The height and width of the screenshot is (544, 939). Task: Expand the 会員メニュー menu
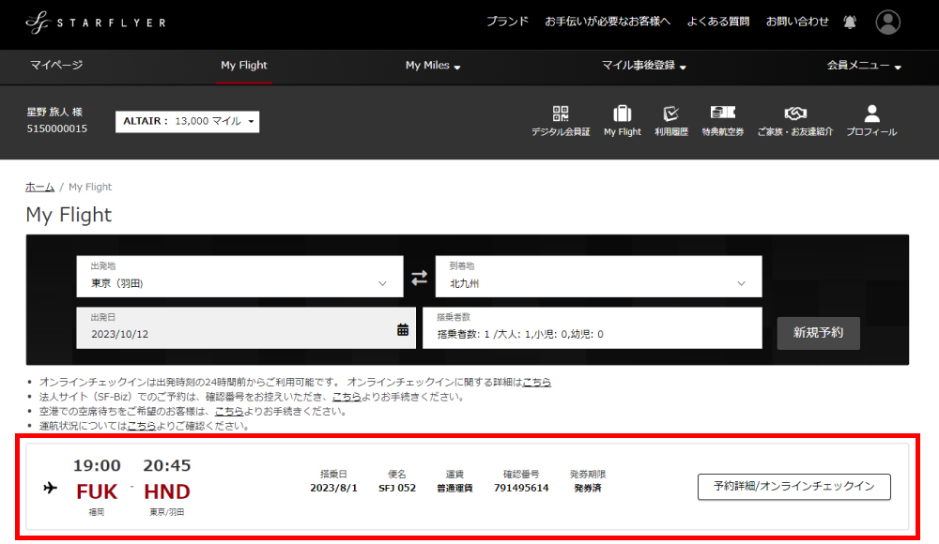click(863, 66)
